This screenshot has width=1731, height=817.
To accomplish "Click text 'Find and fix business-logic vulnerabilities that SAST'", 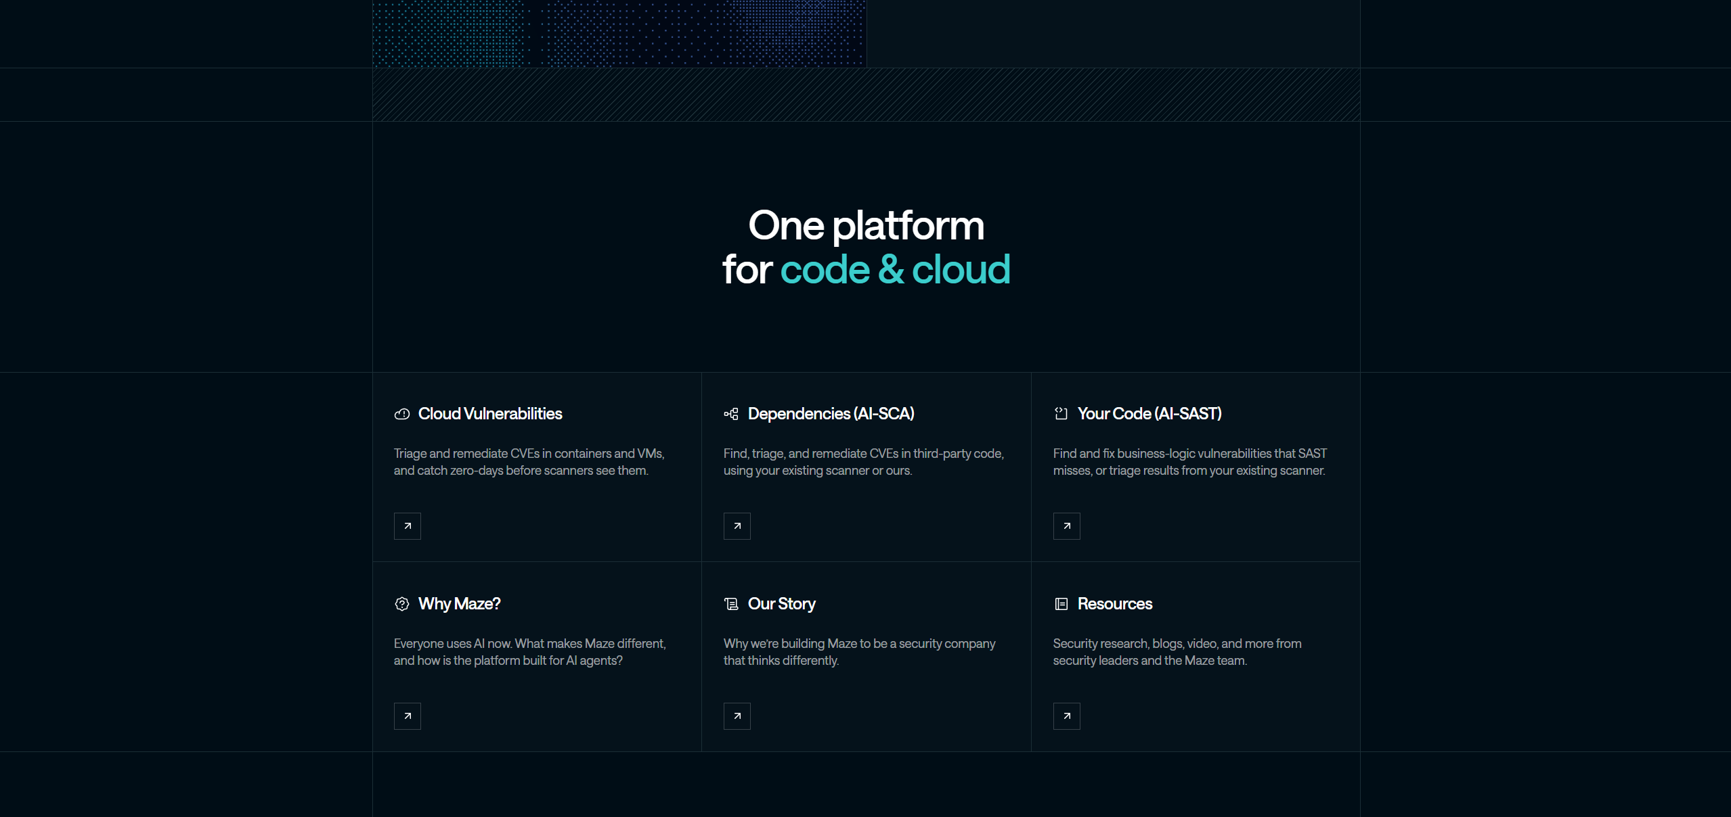I will (x=1190, y=454).
